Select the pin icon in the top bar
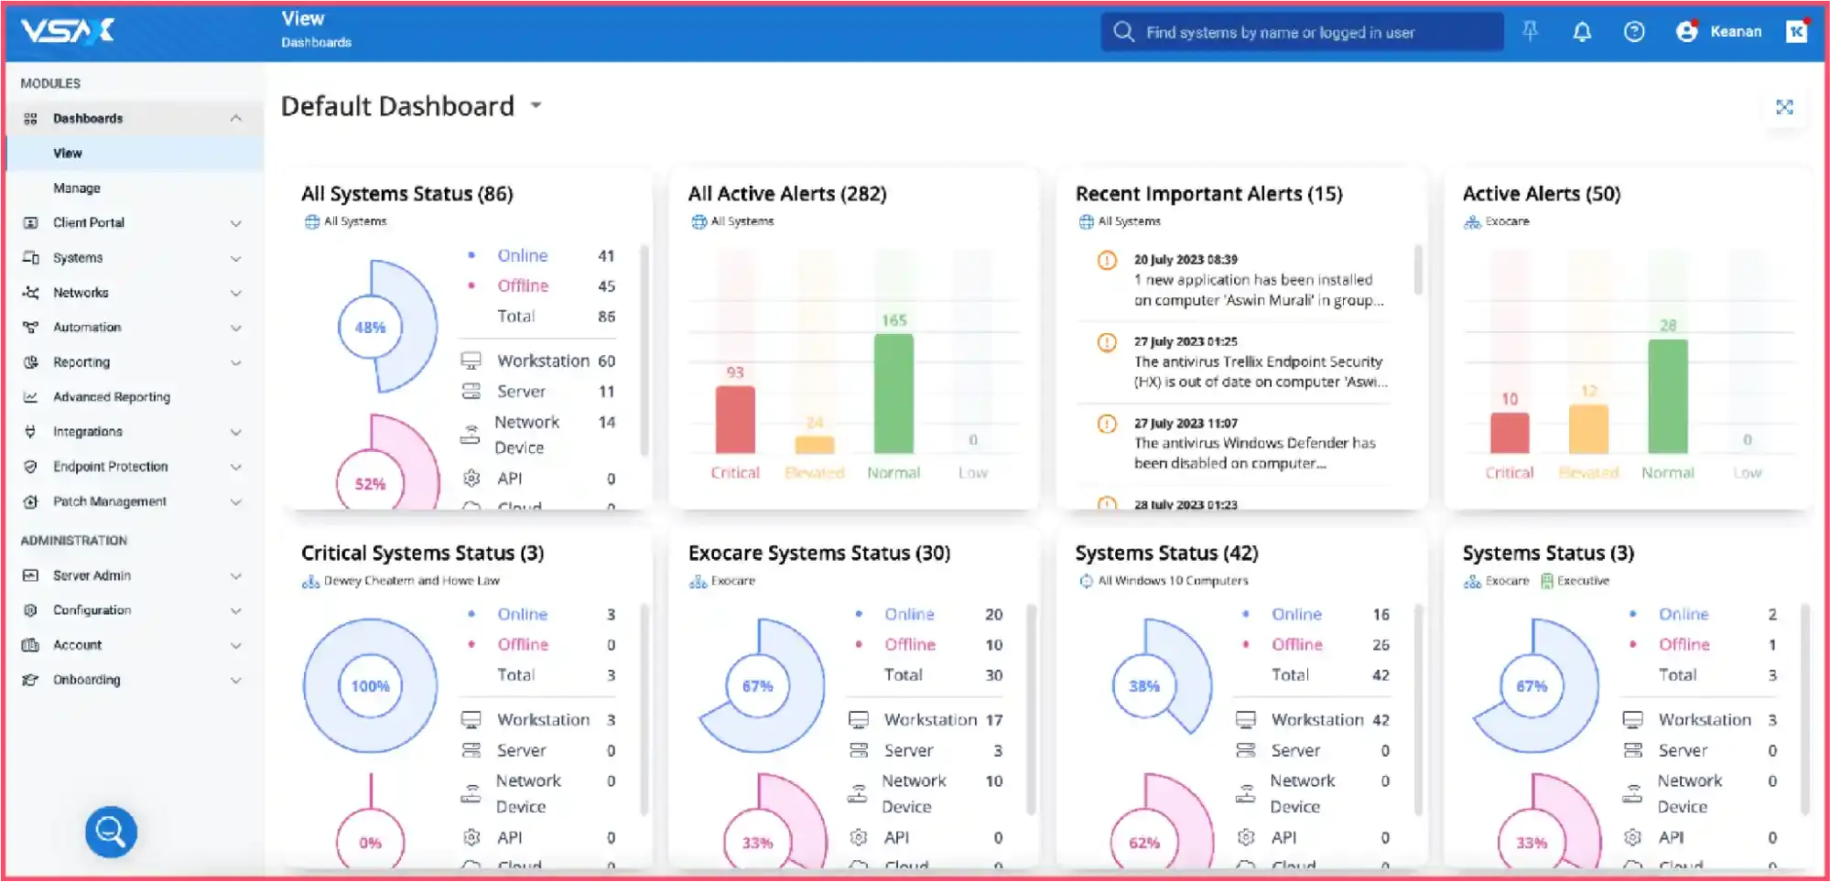The image size is (1830, 882). click(1529, 31)
